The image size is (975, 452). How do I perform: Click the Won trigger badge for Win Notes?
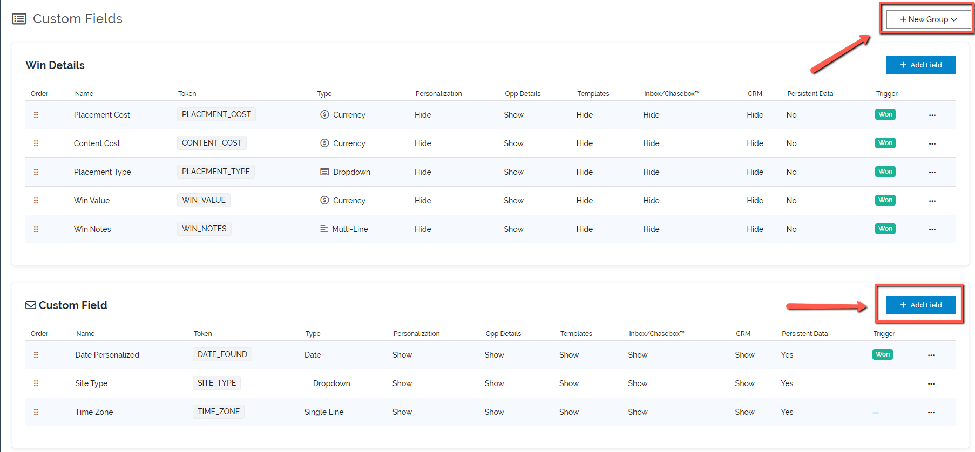click(x=885, y=229)
